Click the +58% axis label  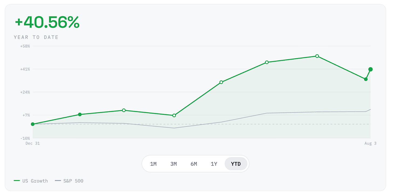point(25,46)
